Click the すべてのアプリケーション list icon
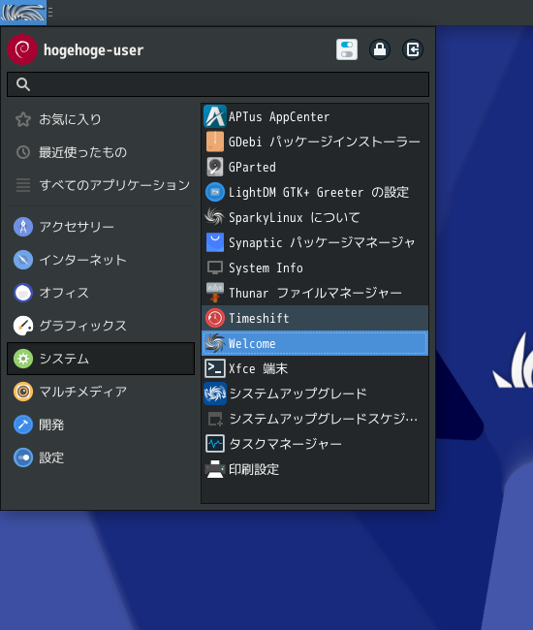This screenshot has height=630, width=533. pyautogui.click(x=23, y=185)
